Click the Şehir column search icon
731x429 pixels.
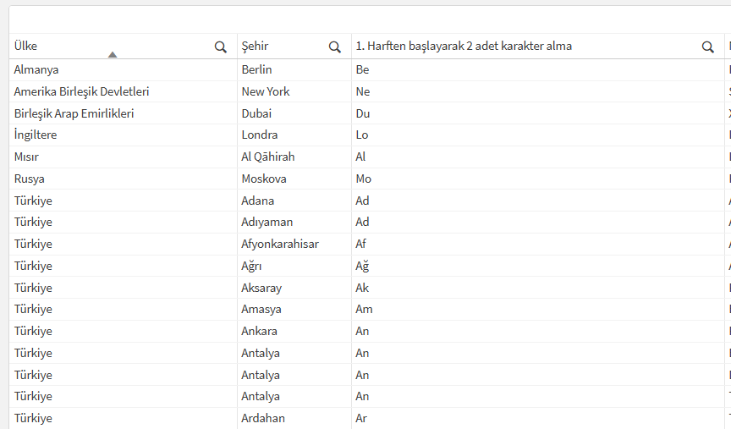tap(335, 47)
